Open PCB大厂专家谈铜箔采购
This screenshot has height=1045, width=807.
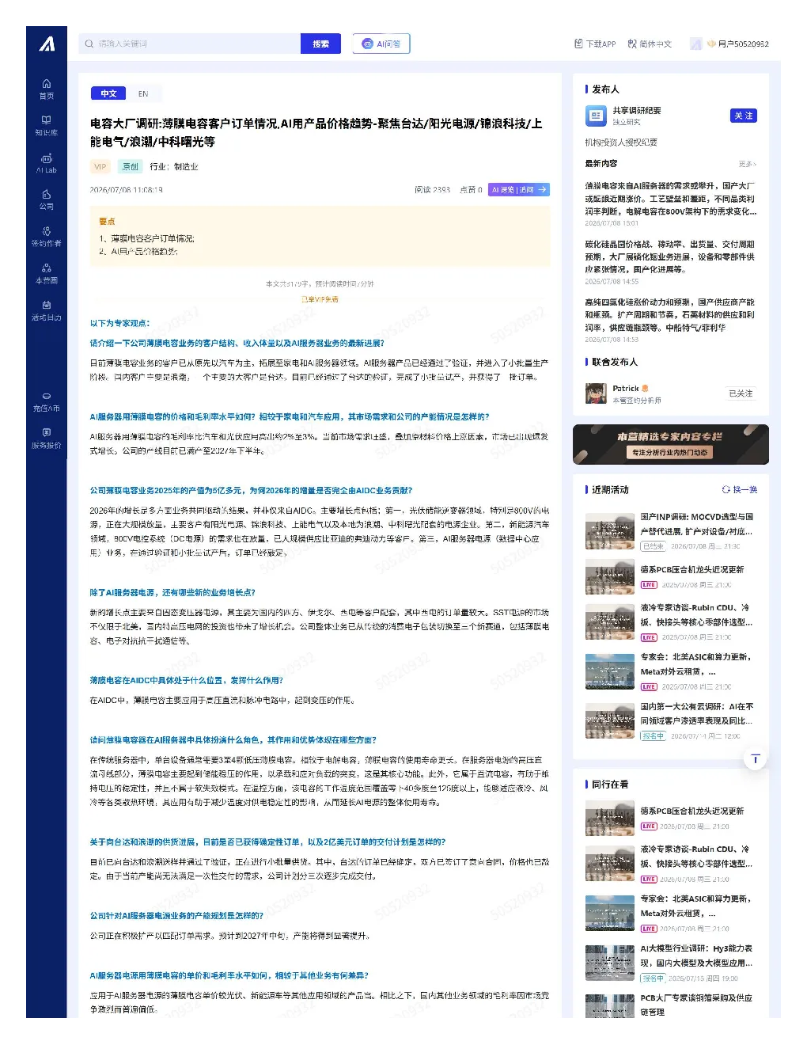(696, 1005)
